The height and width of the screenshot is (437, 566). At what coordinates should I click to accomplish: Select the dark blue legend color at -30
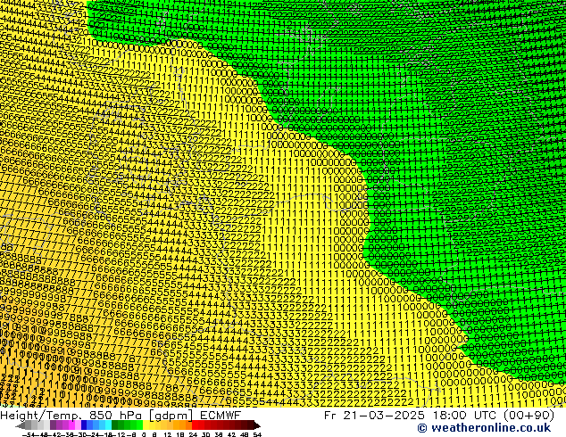84,425
